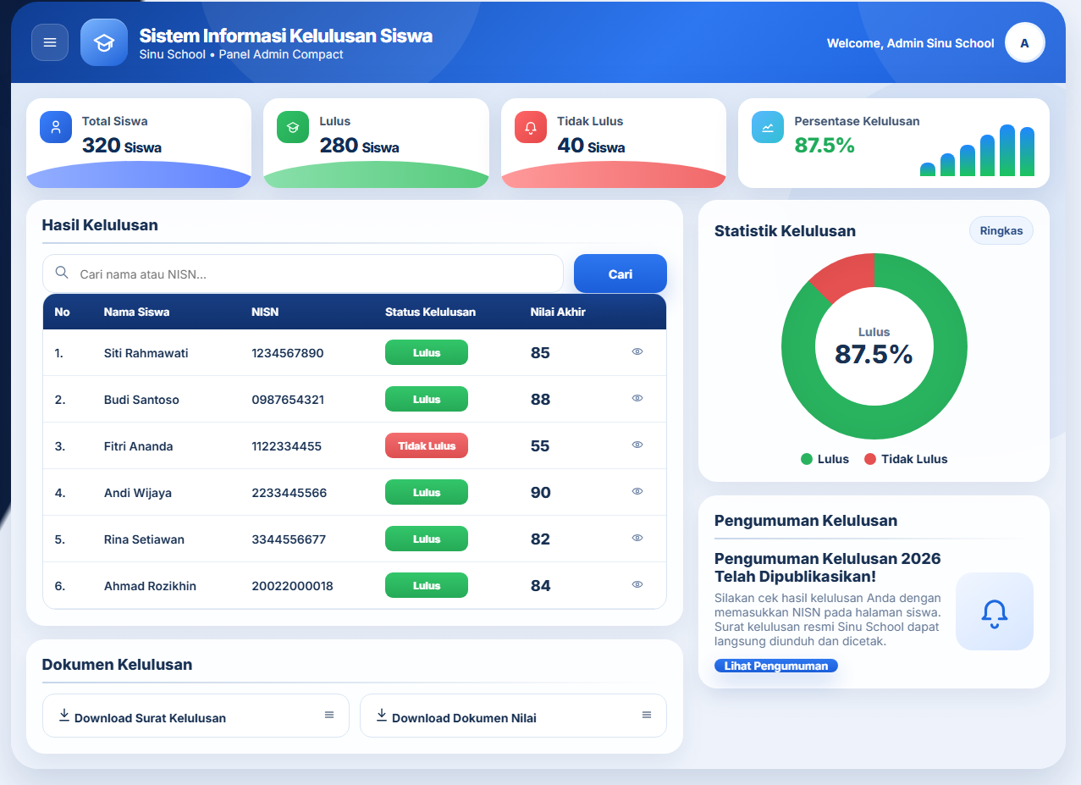Click the 320 Siswa total value

(x=122, y=146)
